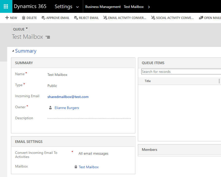The height and width of the screenshot is (177, 221).
Task: Click the New plus icon
Action: coord(7,18)
